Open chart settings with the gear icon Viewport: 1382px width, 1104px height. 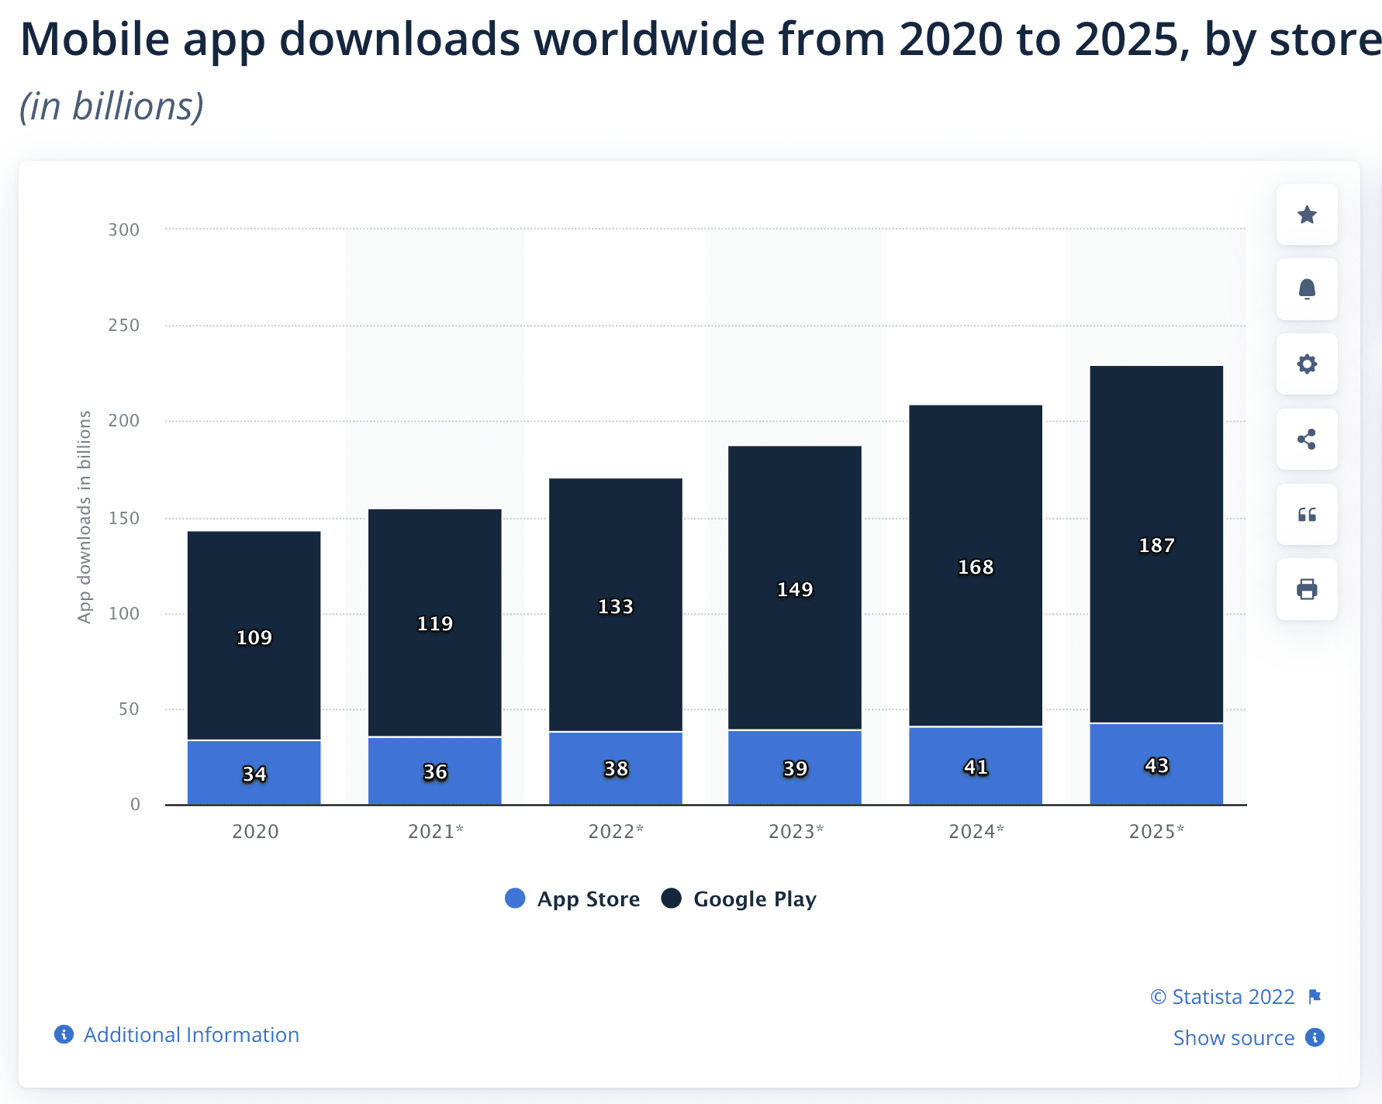coord(1307,364)
